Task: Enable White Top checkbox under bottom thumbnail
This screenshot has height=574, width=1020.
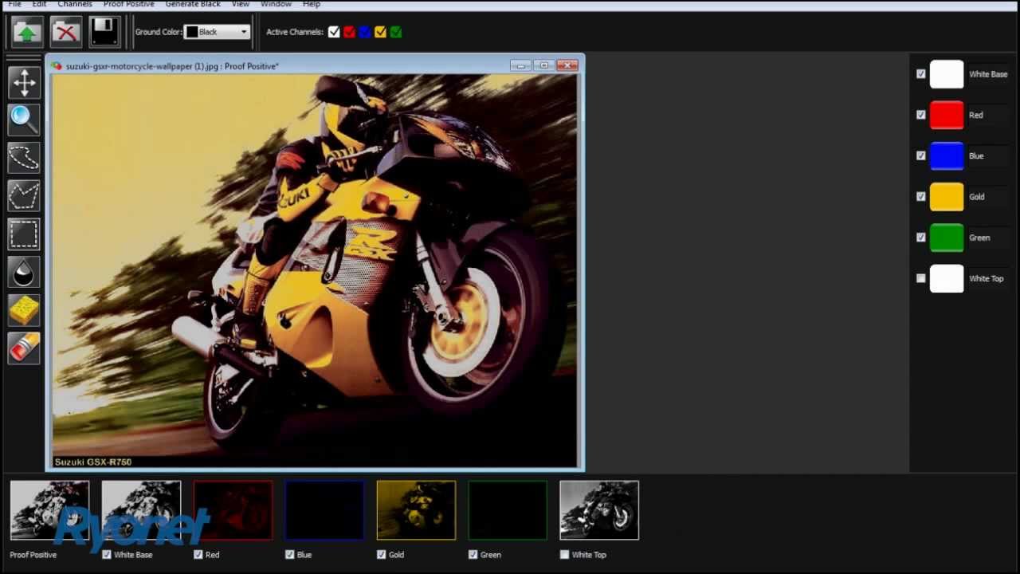Action: click(565, 555)
